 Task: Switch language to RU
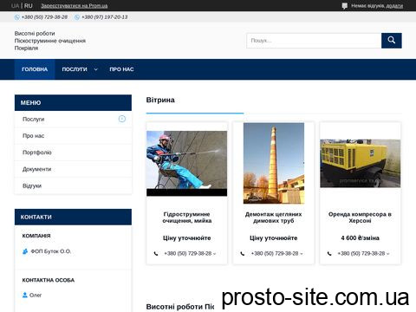(29, 6)
